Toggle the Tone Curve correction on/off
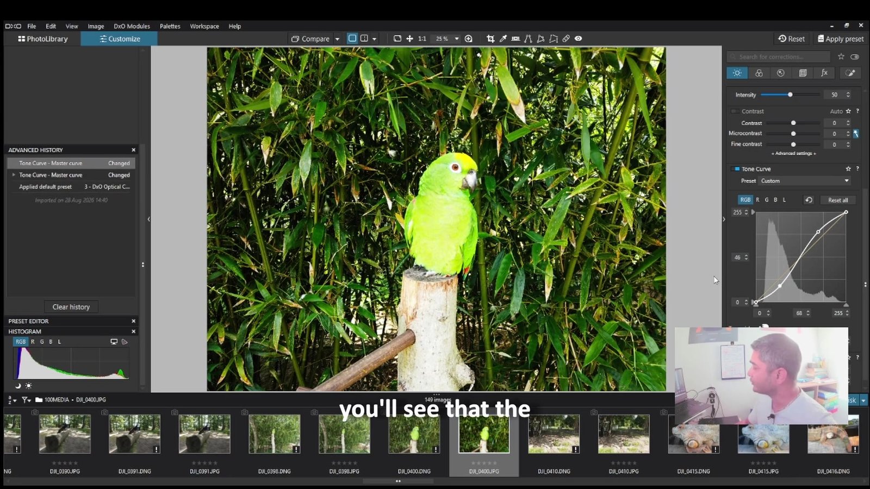 (x=736, y=169)
